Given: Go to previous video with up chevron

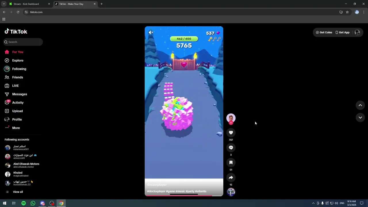Looking at the screenshot, I should pyautogui.click(x=360, y=105).
